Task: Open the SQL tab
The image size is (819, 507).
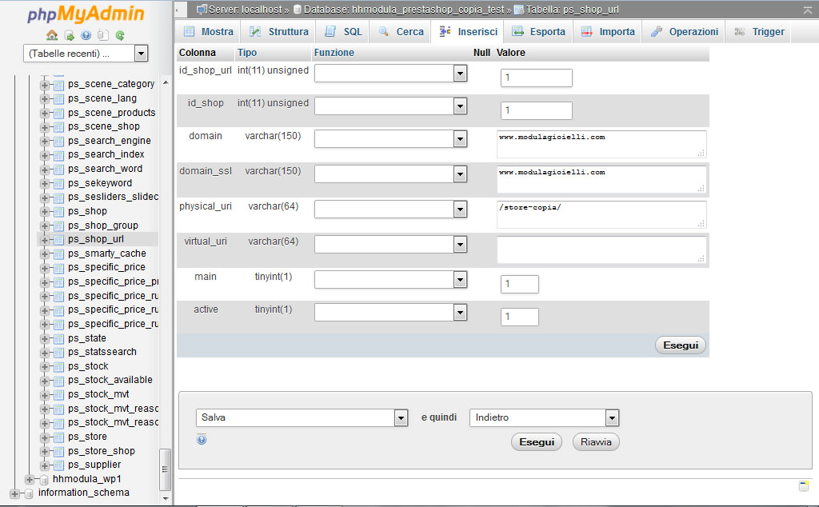Action: pos(342,31)
